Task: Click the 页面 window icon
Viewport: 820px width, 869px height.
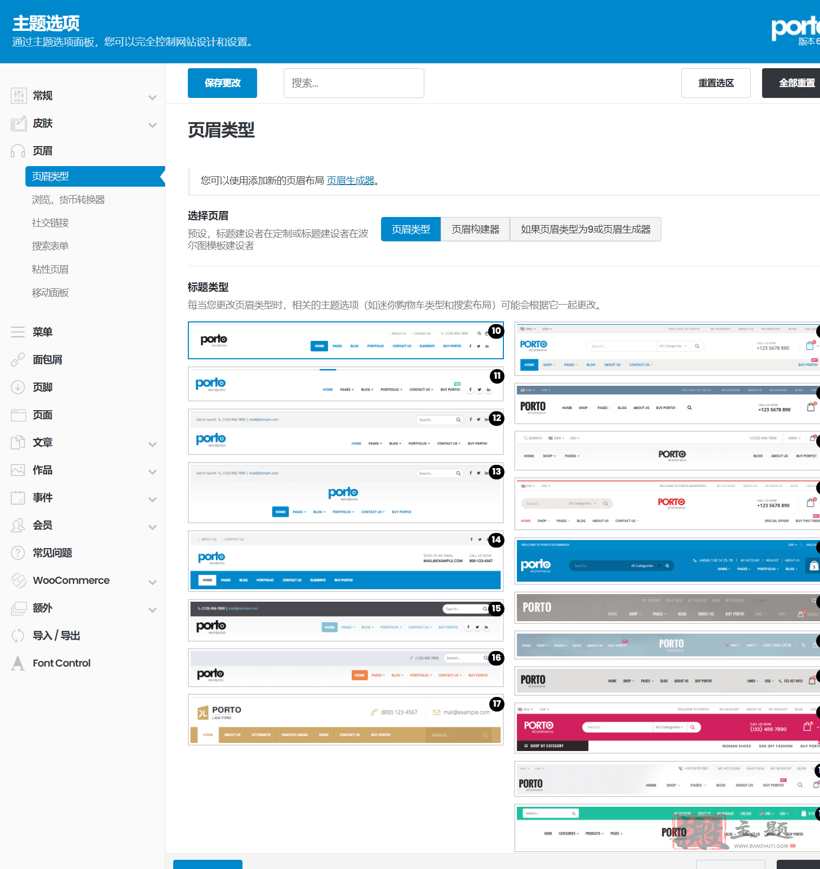Action: (18, 414)
